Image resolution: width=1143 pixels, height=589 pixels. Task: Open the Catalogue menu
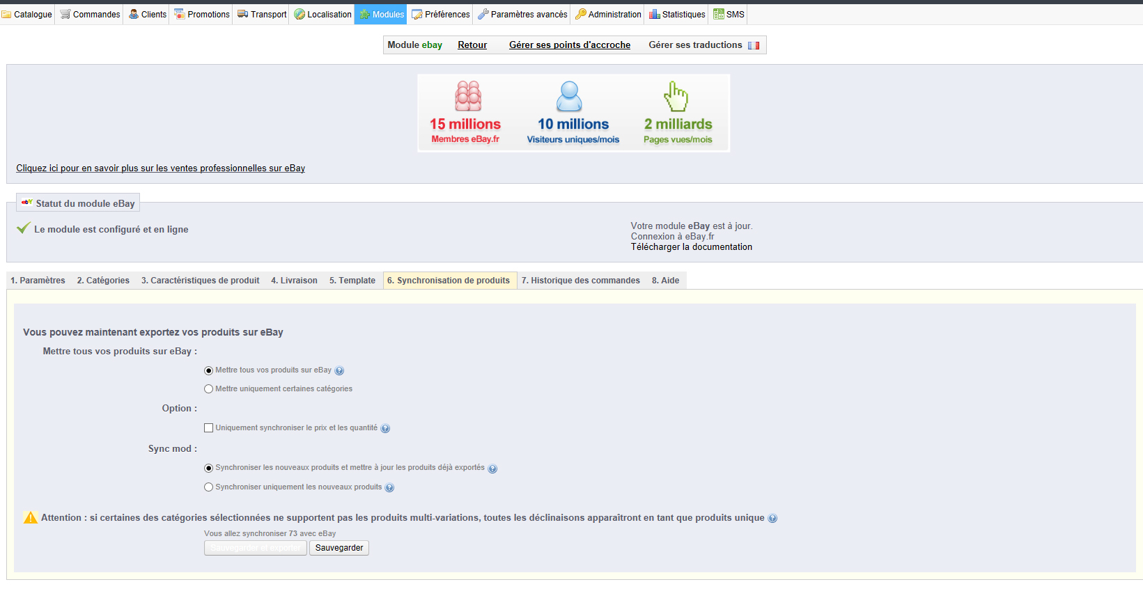(x=27, y=14)
